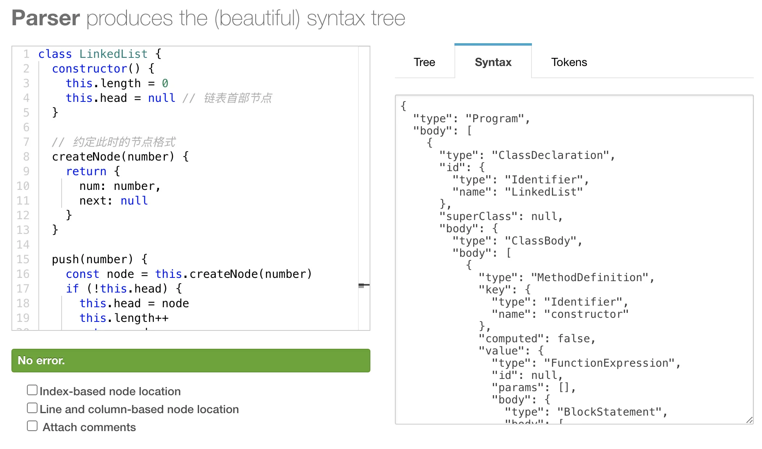Viewport: 762px width, 449px height.
Task: Click '"name": "constructor"' in output
Action: pos(560,314)
